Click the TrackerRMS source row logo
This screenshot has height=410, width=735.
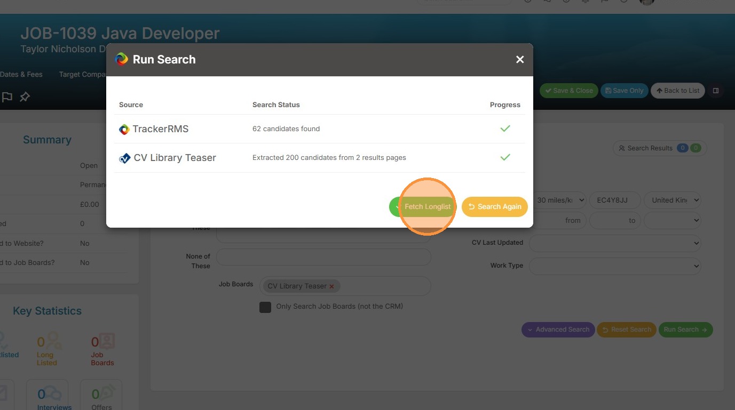pos(124,129)
